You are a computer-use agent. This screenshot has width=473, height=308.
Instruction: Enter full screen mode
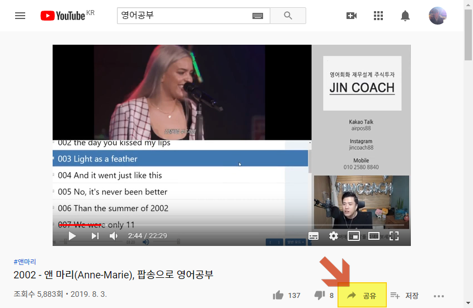tap(394, 236)
